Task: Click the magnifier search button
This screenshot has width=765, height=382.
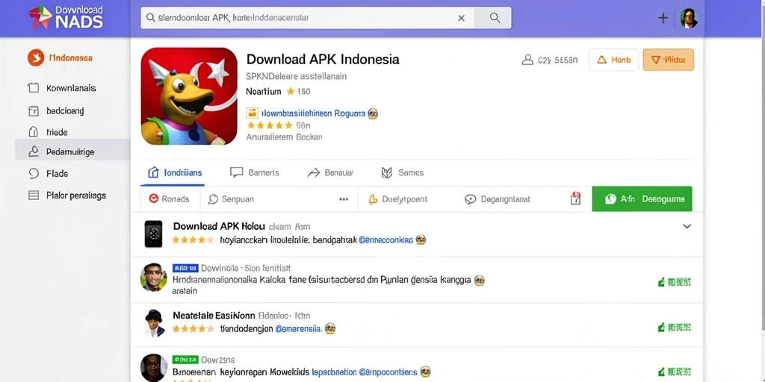Action: [495, 18]
